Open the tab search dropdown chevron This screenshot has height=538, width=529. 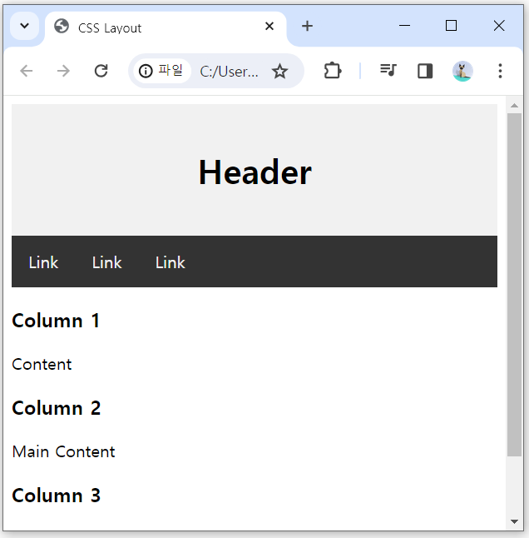(x=24, y=26)
